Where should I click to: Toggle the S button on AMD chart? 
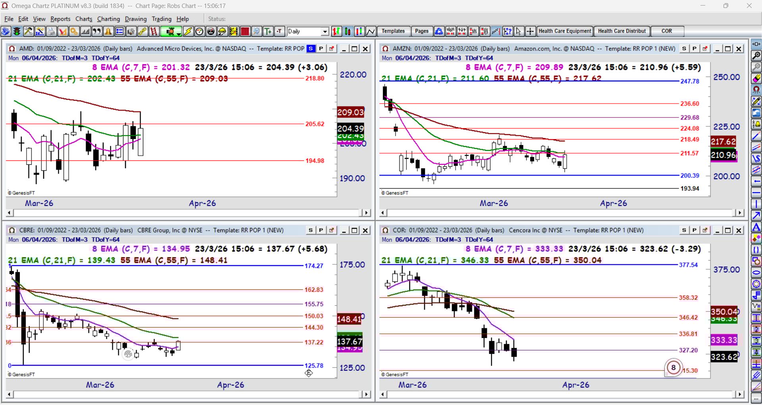[311, 49]
